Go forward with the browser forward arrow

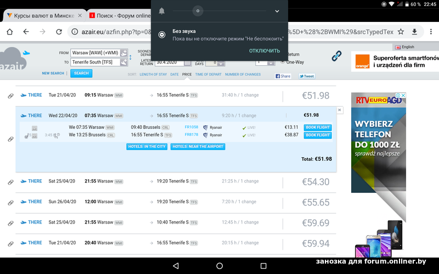point(42,32)
